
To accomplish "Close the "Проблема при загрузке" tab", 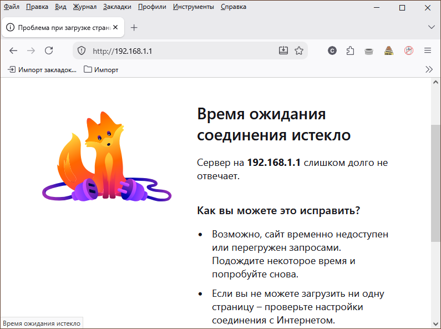I will click(x=115, y=27).
